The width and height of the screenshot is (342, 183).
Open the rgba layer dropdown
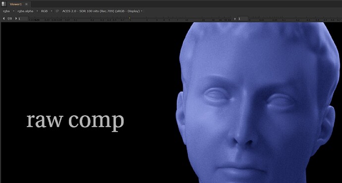point(8,11)
